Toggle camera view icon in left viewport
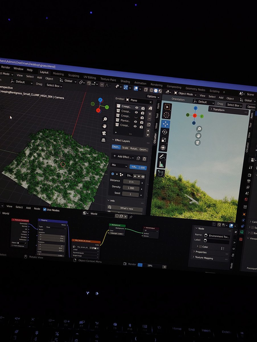 pos(104,133)
